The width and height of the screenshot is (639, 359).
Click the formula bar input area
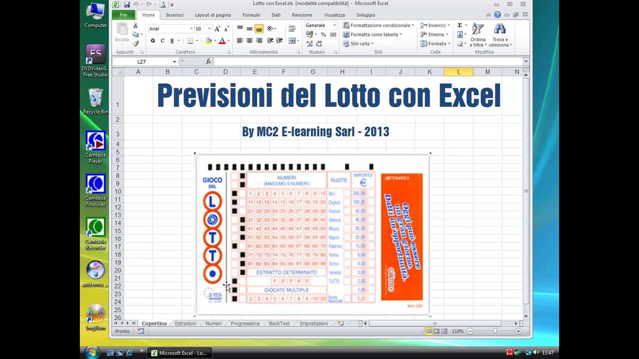coord(368,62)
